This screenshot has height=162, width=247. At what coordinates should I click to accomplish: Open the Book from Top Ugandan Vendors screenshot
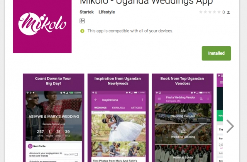(x=183, y=118)
